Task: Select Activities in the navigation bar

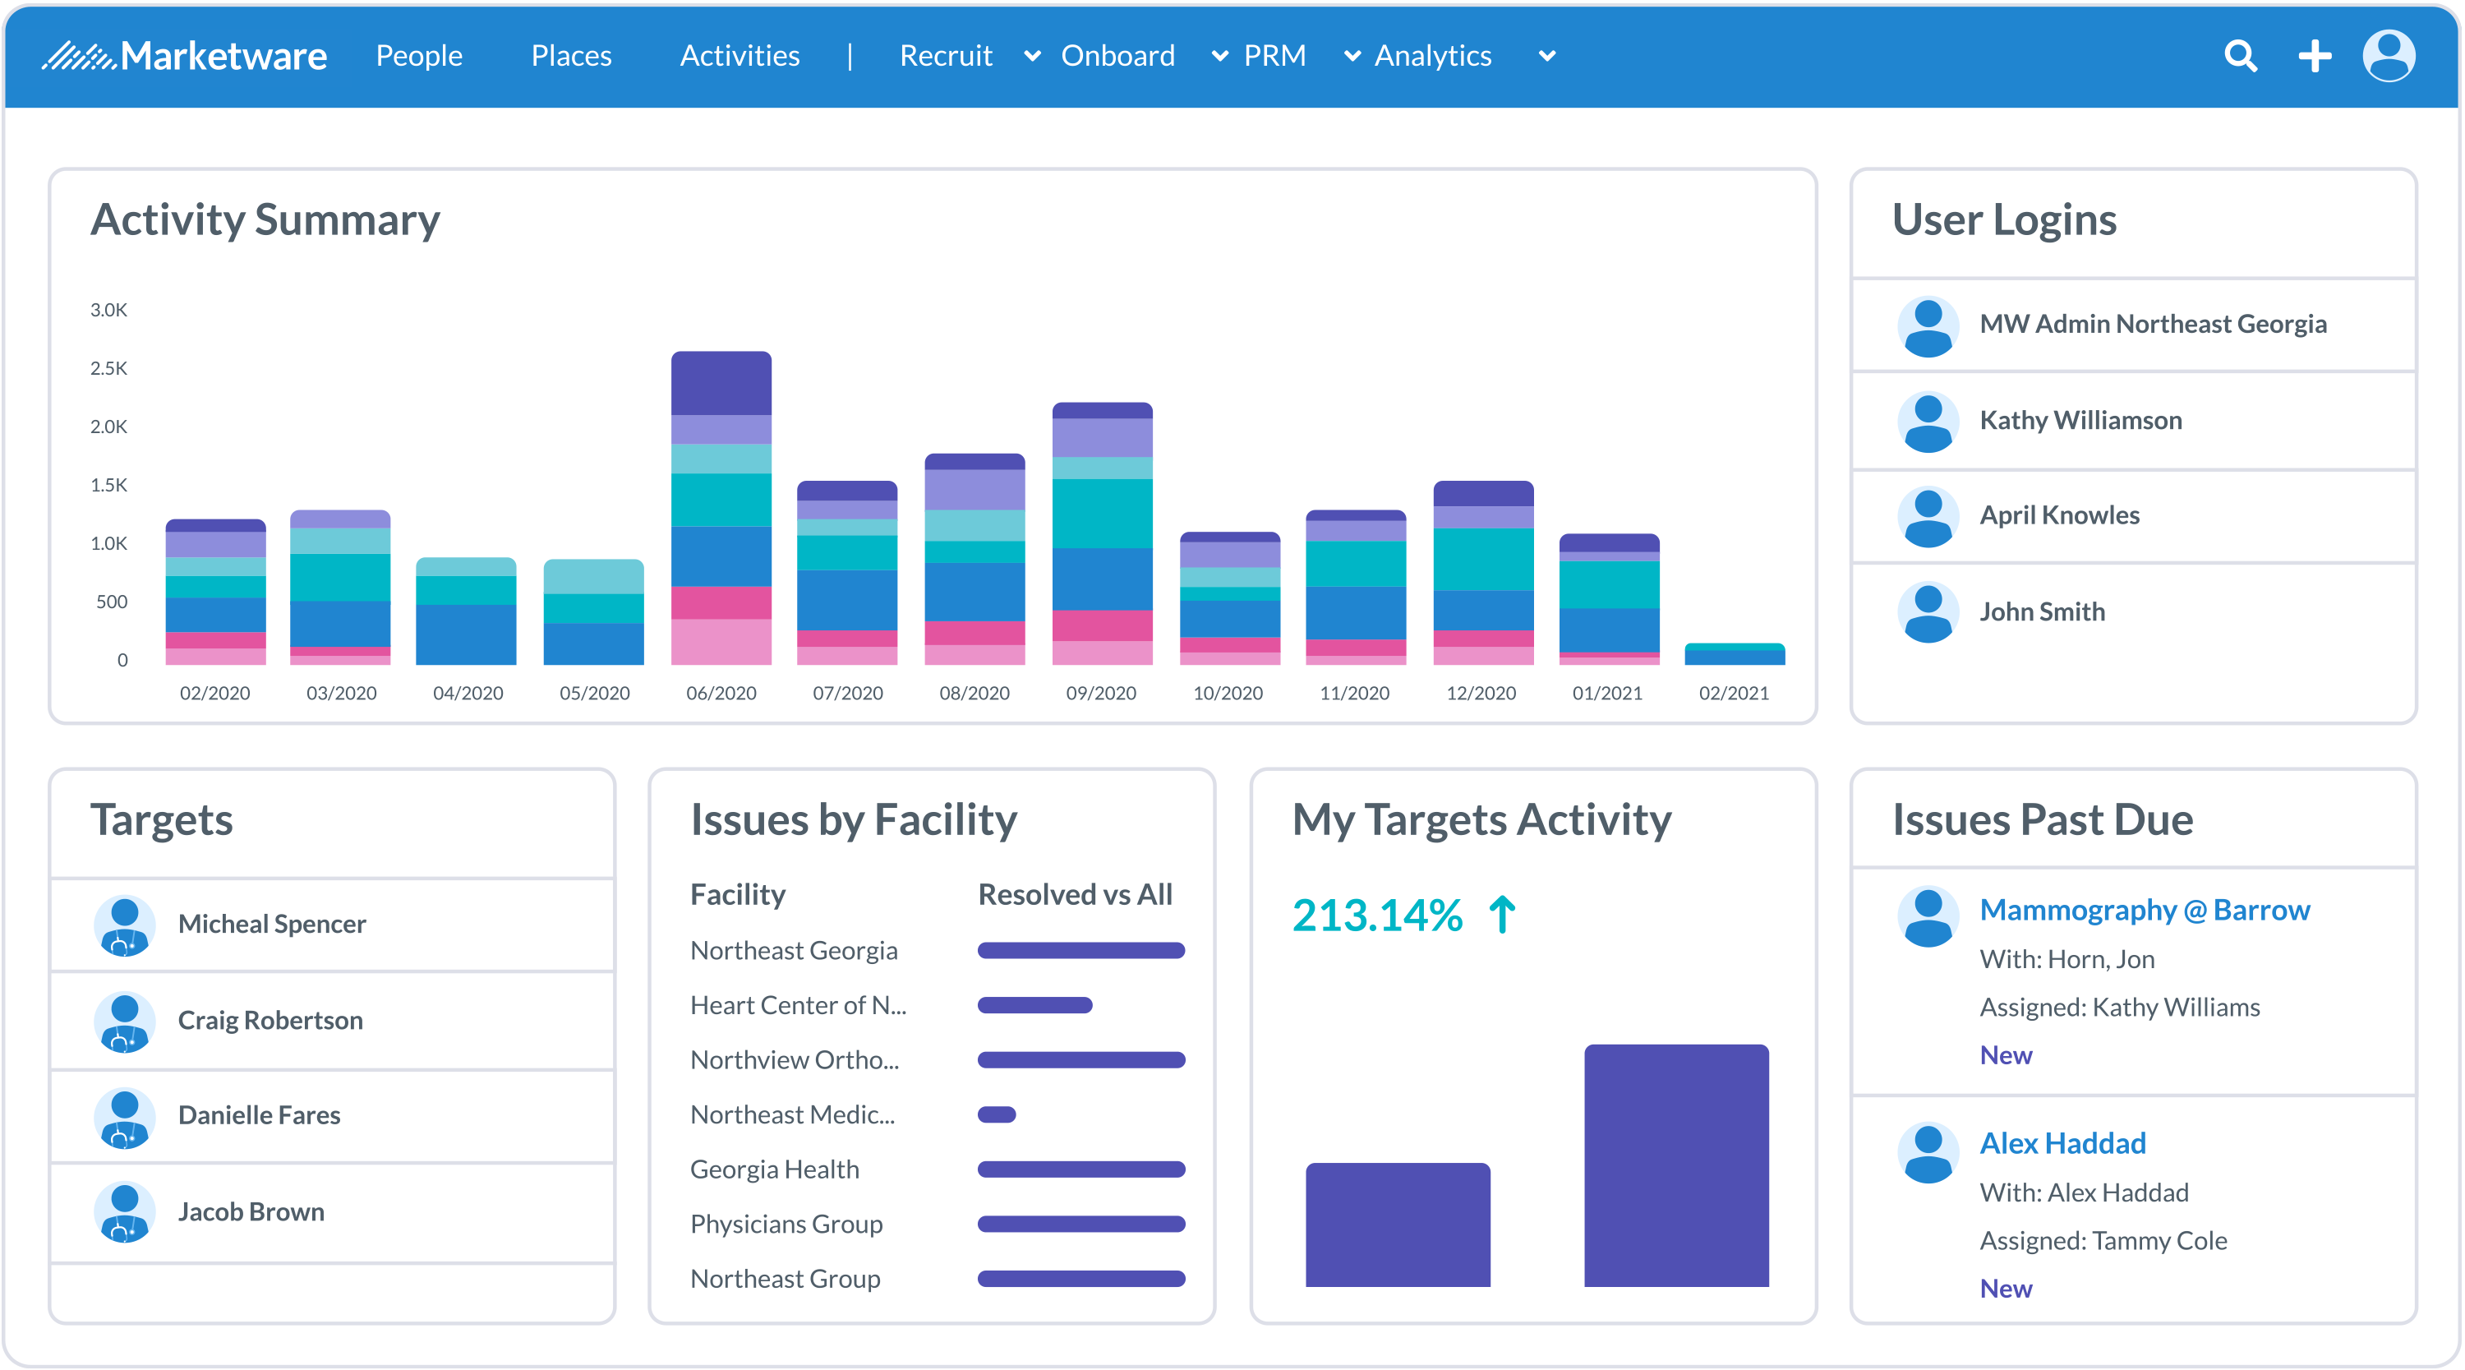Action: pos(739,56)
